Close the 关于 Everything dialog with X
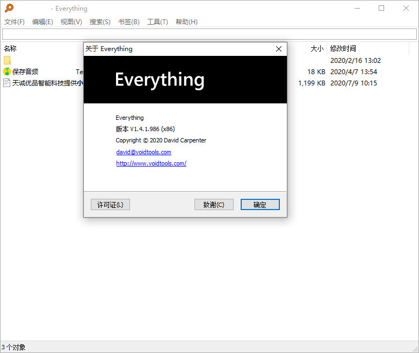The height and width of the screenshot is (353, 419). tap(279, 49)
